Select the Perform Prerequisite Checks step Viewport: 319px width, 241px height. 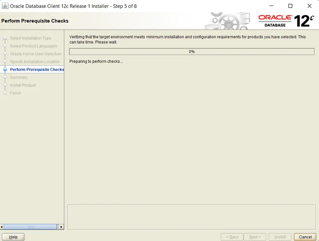(37, 70)
